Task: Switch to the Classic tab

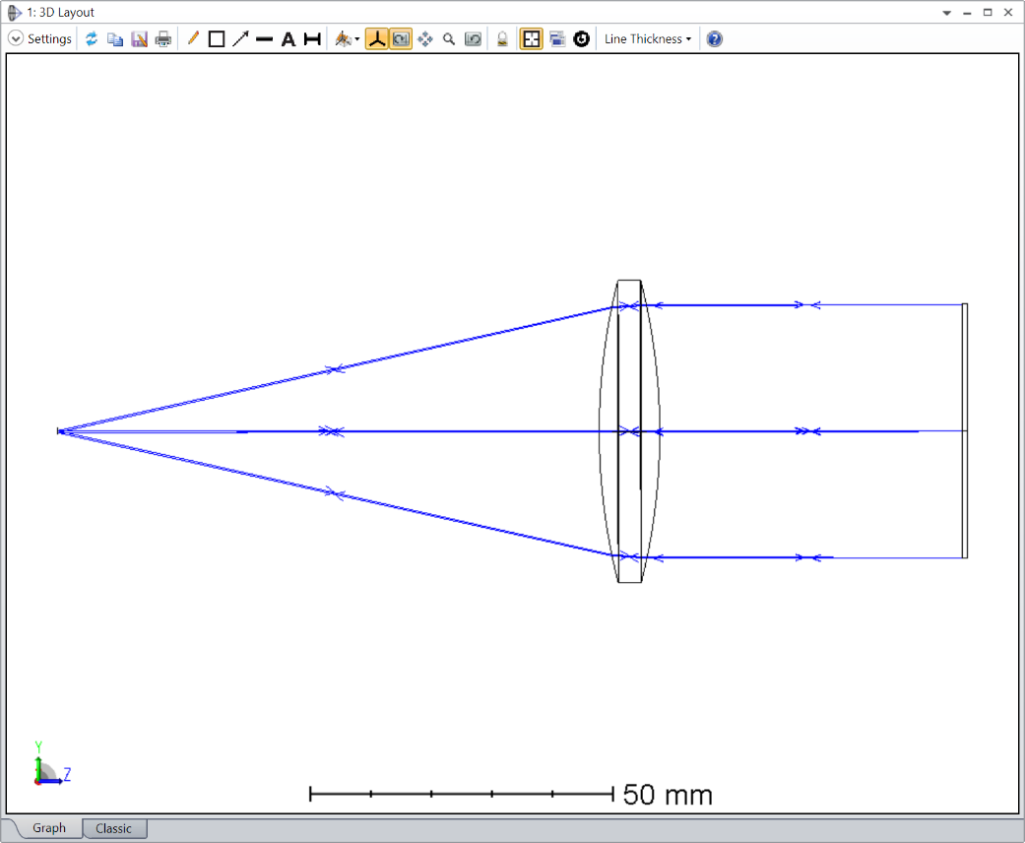Action: coord(114,828)
